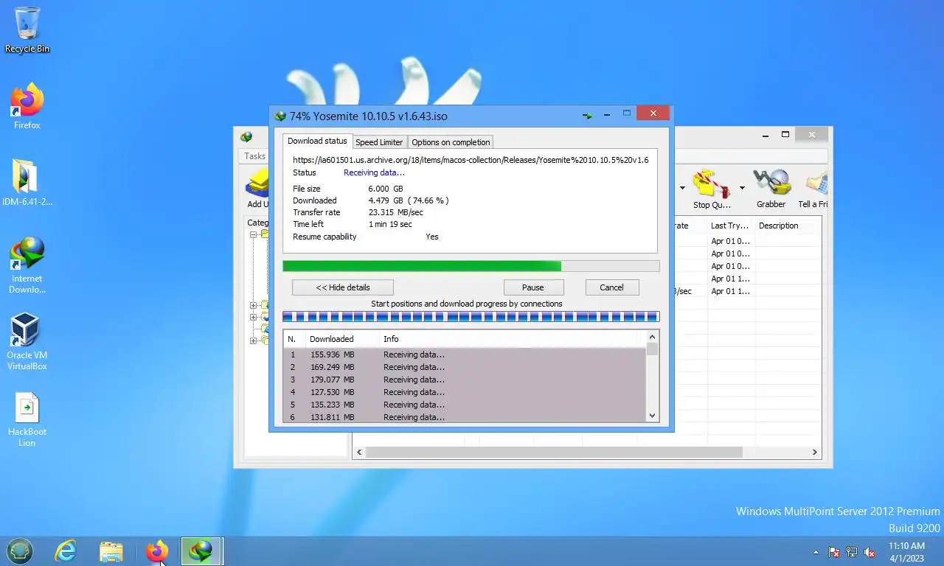The height and width of the screenshot is (566, 944).
Task: Select connection row with 155.936 MB
Action: coord(465,354)
